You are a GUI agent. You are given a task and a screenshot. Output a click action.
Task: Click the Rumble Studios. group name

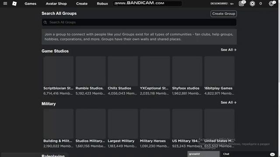(x=89, y=88)
